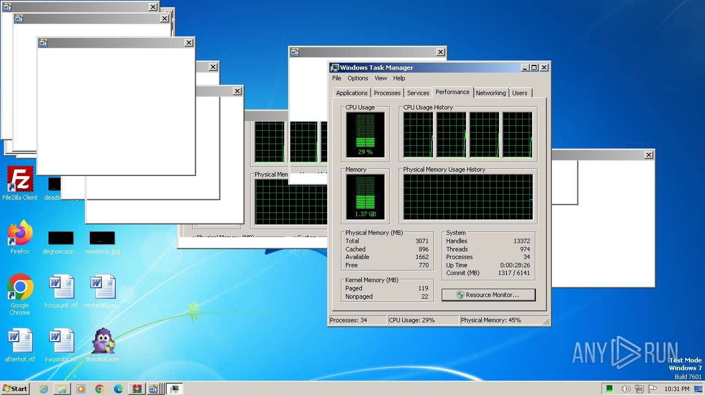Click Cached value 896
The height and width of the screenshot is (396, 705).
pyautogui.click(x=424, y=249)
